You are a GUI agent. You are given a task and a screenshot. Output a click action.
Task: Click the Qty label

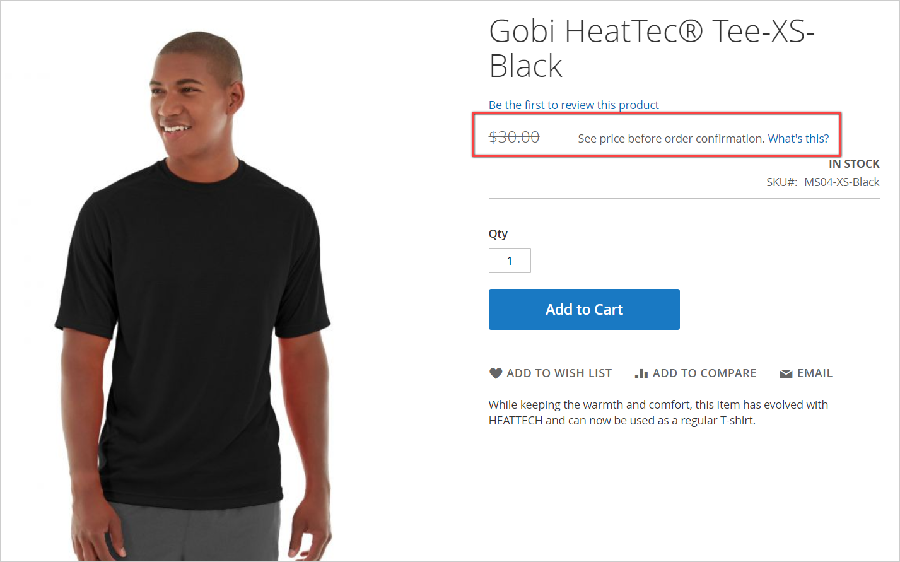pyautogui.click(x=498, y=234)
